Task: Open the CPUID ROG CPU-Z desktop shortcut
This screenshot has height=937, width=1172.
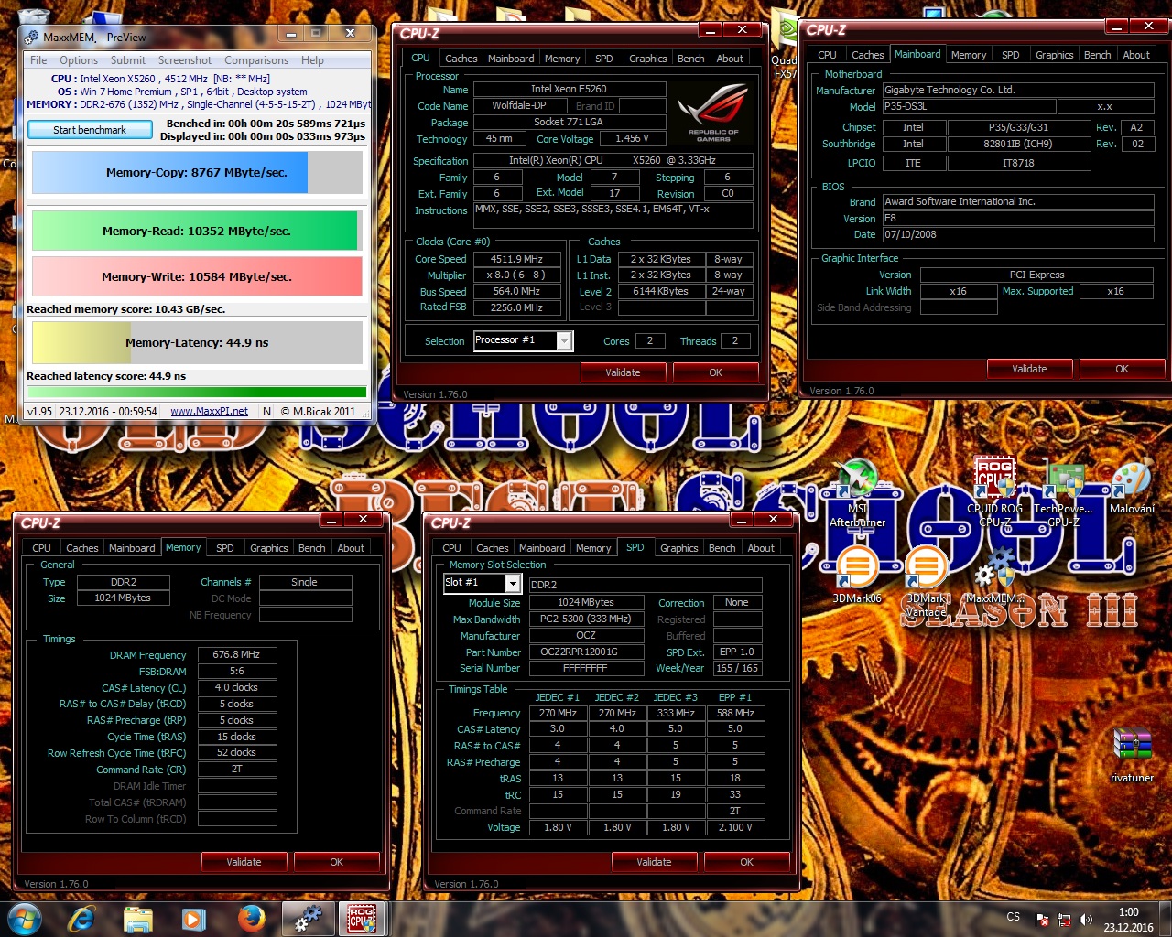Action: tap(994, 492)
